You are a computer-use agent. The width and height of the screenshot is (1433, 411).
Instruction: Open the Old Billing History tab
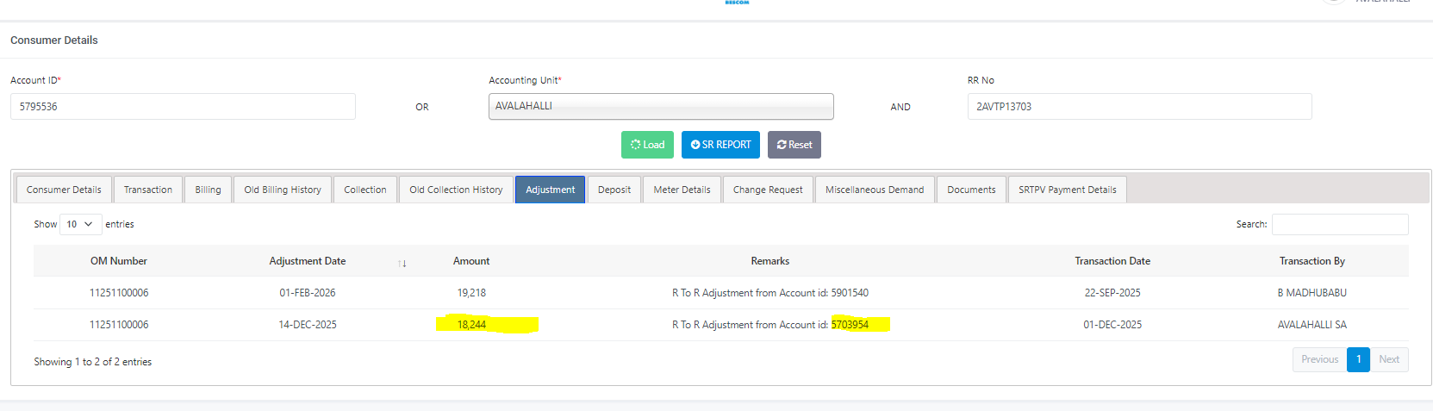coord(283,190)
